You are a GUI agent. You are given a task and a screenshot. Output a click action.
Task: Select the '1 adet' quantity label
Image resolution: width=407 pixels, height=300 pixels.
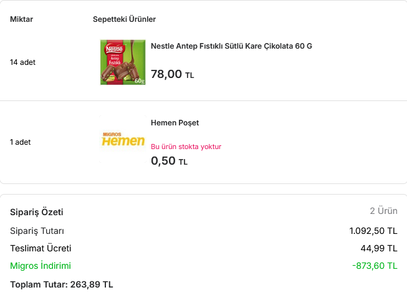click(x=20, y=142)
